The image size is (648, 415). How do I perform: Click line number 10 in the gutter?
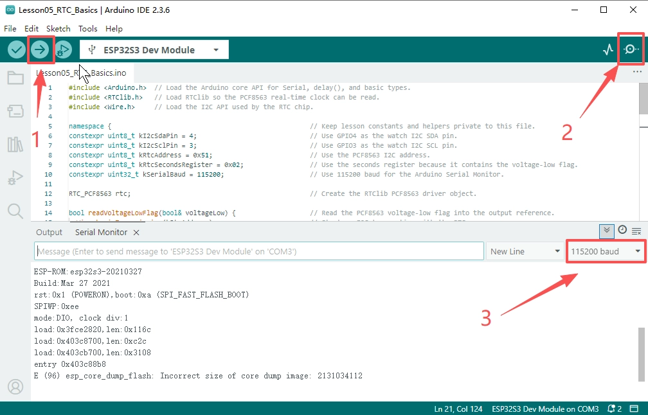click(48, 174)
